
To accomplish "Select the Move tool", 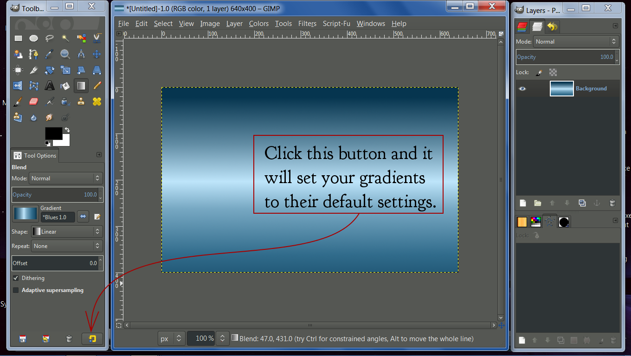I will click(97, 54).
